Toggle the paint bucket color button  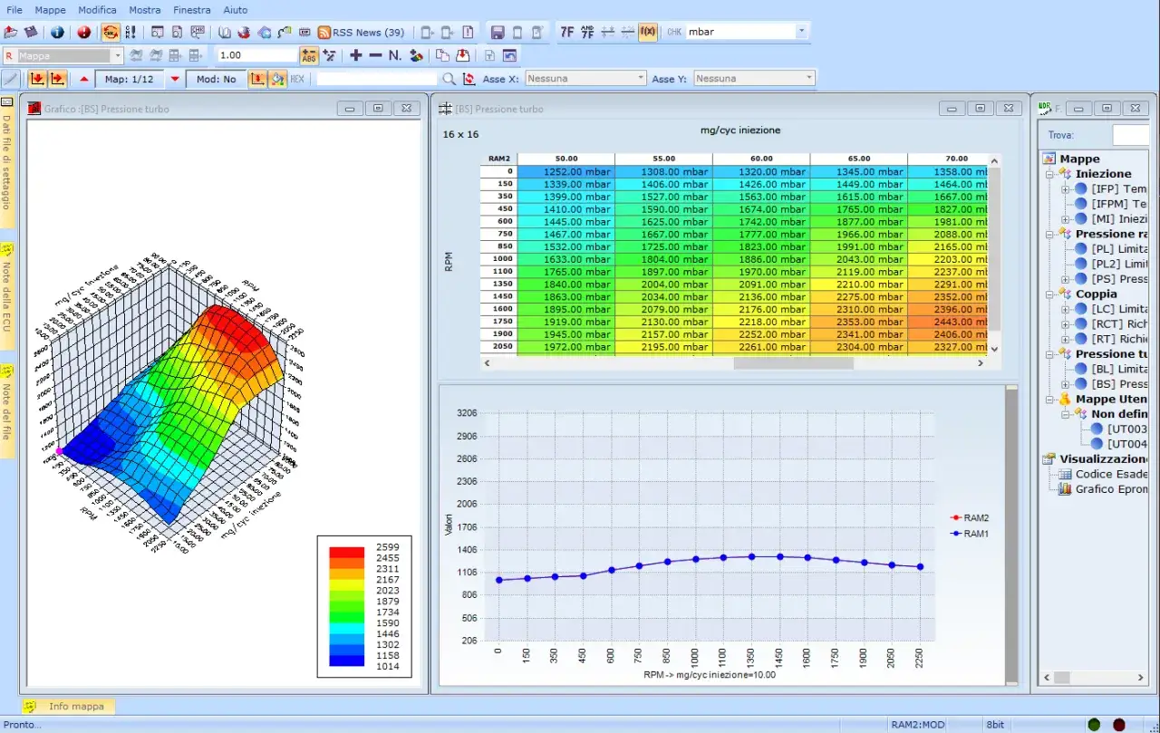pyautogui.click(x=278, y=79)
